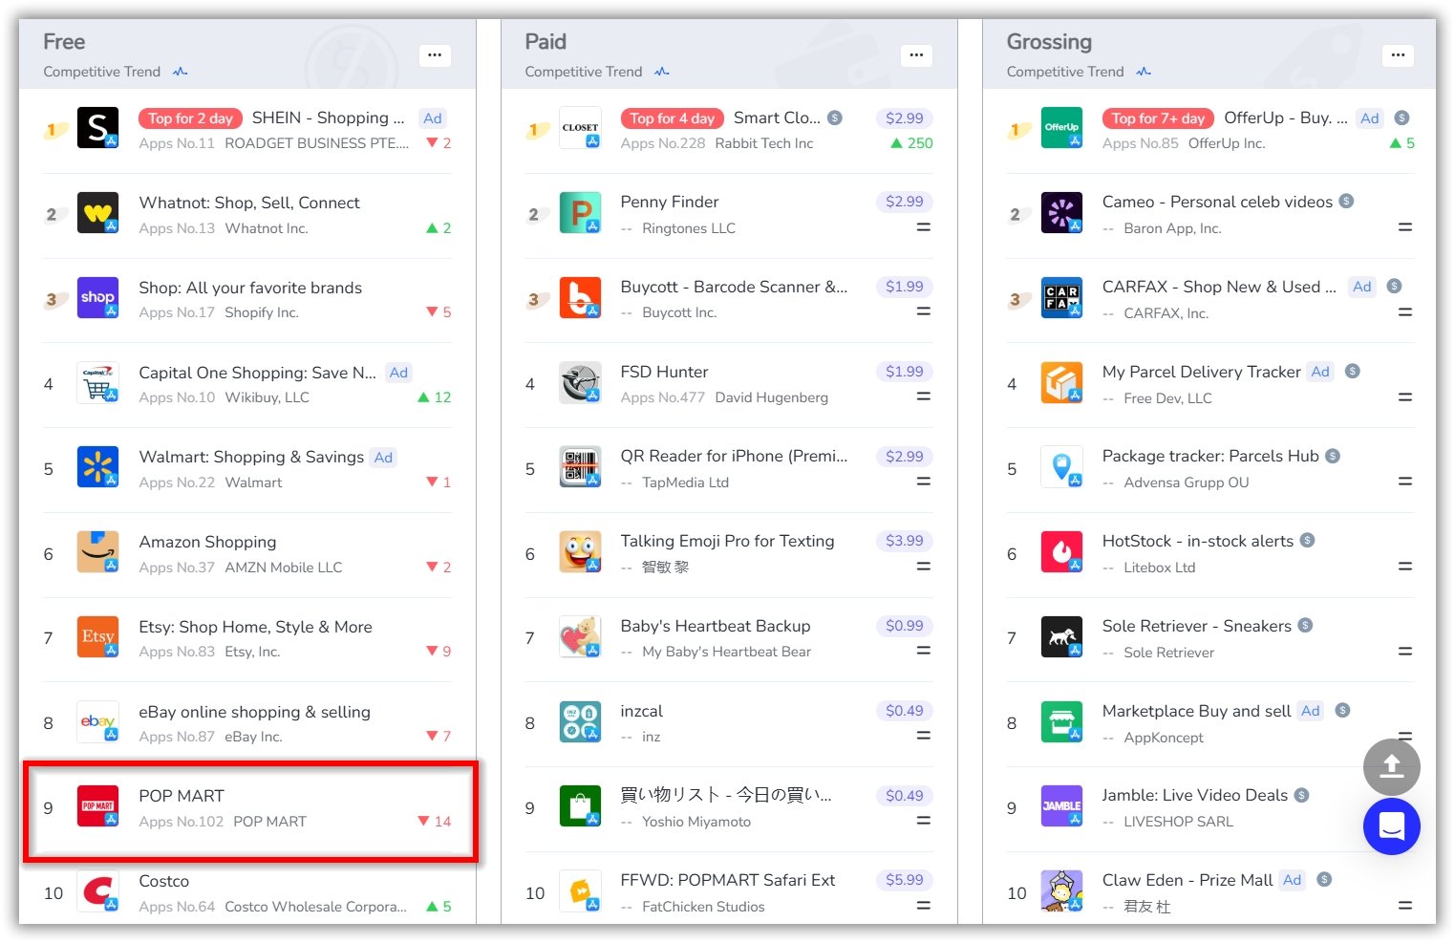1455x943 pixels.
Task: Open Grossing column more options menu
Action: (1398, 54)
